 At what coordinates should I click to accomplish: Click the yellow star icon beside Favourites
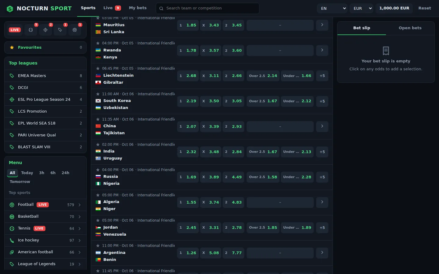click(12, 47)
